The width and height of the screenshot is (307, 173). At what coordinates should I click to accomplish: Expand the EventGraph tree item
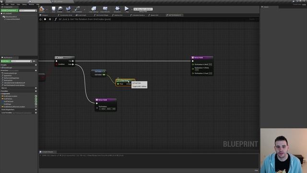1,68
